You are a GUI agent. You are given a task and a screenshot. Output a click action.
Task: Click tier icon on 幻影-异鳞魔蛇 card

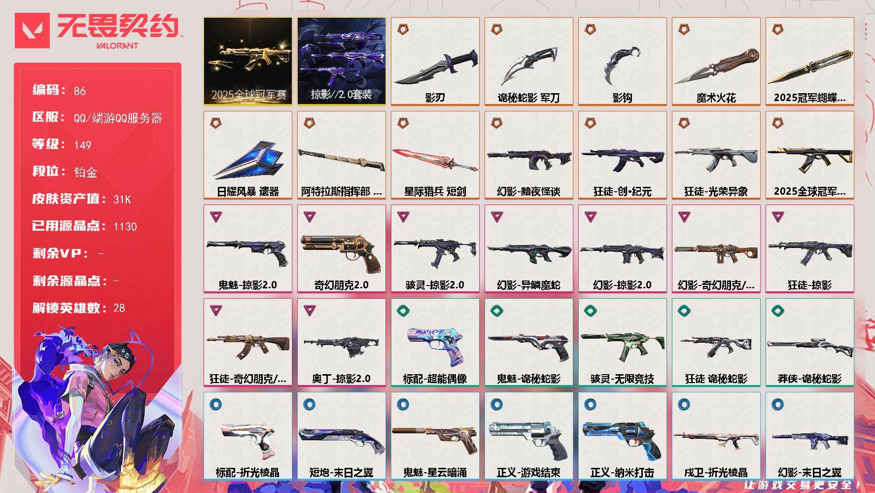coord(497,217)
